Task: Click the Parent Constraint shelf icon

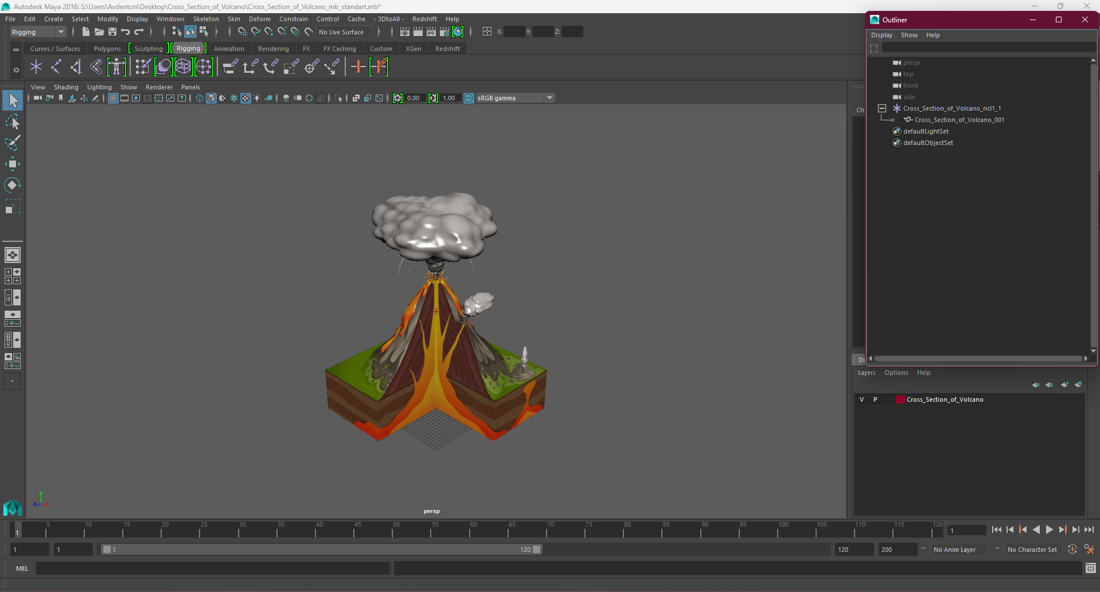Action: pos(230,67)
